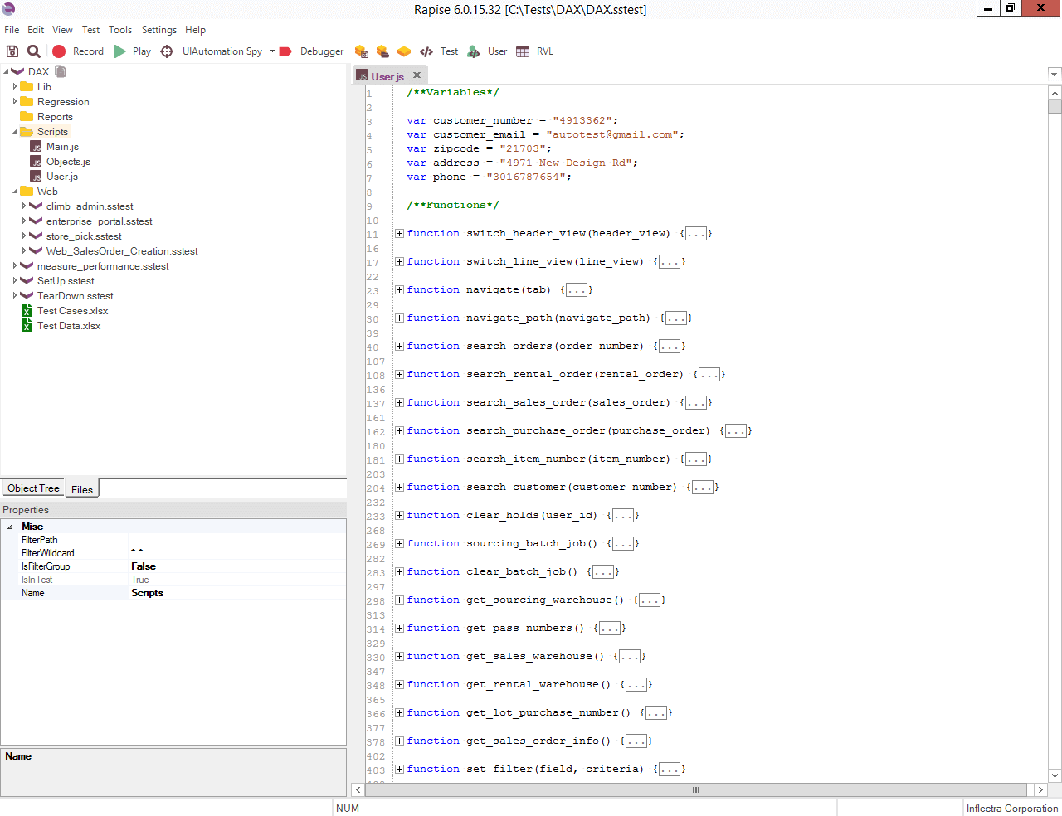Open the Tools menu

[120, 30]
